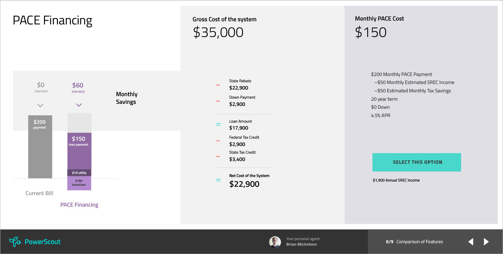Click the previous slide left arrow

471,242
